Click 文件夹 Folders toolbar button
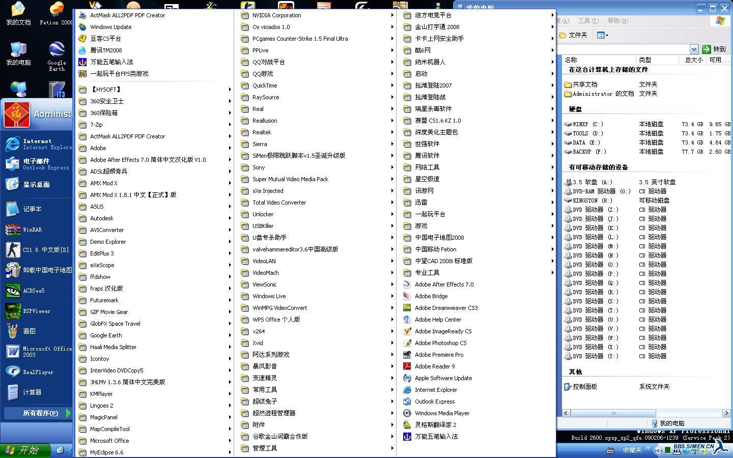 tap(573, 35)
